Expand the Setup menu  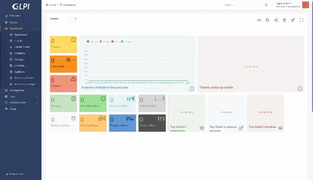click(x=21, y=109)
